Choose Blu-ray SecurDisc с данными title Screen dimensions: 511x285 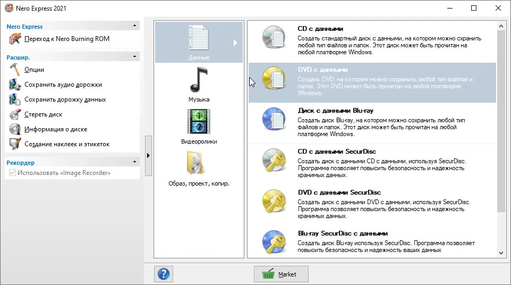[x=343, y=233]
